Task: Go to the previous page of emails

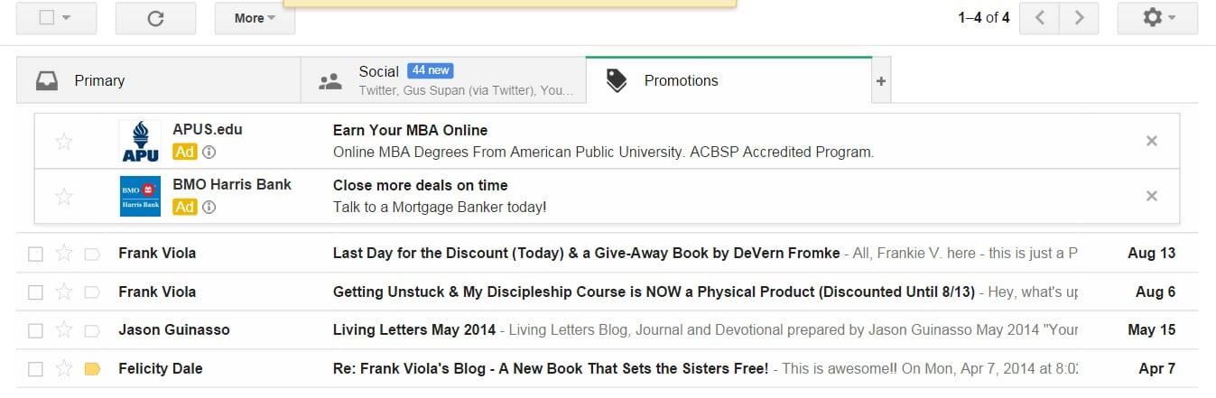Action: click(x=1039, y=18)
